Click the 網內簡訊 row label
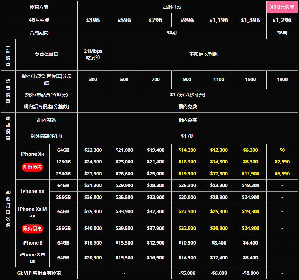 pyautogui.click(x=46, y=120)
